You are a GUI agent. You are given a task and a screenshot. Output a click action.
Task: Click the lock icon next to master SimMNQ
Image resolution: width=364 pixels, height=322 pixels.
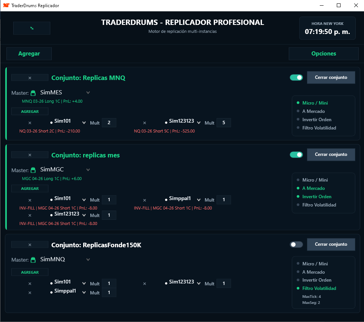[x=33, y=259]
